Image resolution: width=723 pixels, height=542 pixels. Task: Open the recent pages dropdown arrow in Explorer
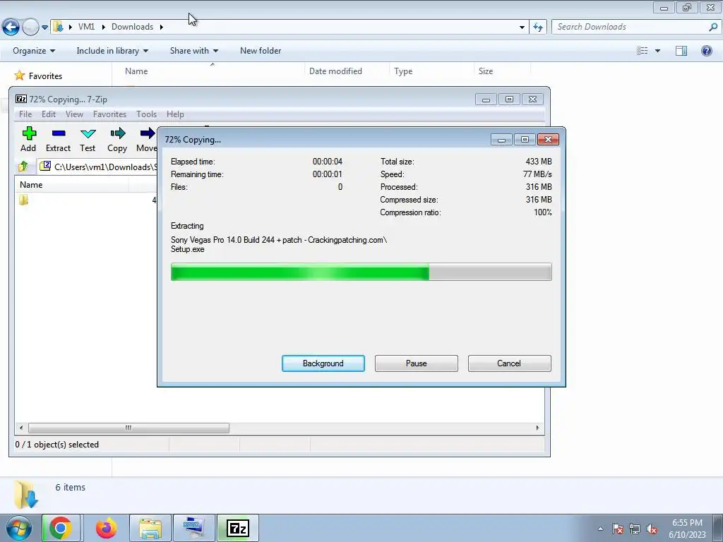click(x=44, y=28)
